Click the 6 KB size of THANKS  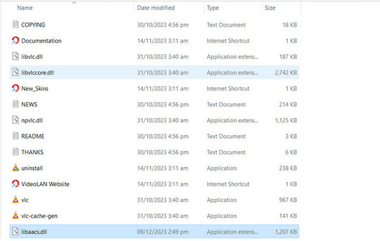(291, 152)
